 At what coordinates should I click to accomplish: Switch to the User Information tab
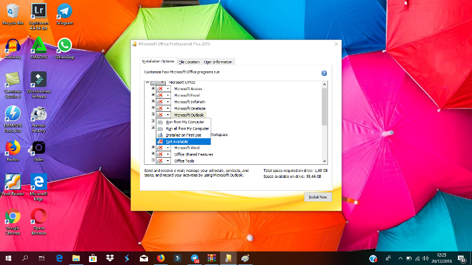pos(218,62)
